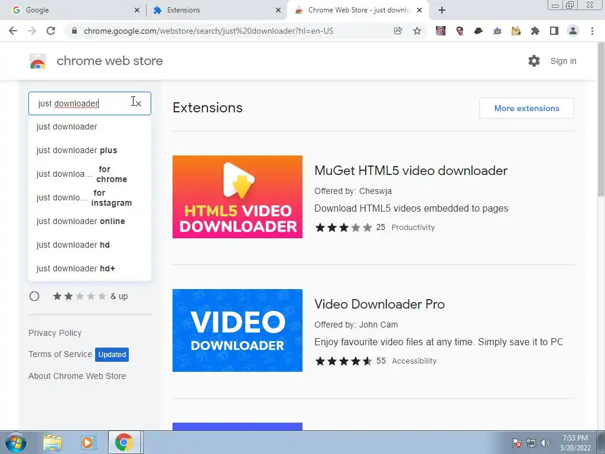Screen dimensions: 605x454
Task: Click the forward navigation arrow
Action: pyautogui.click(x=32, y=31)
